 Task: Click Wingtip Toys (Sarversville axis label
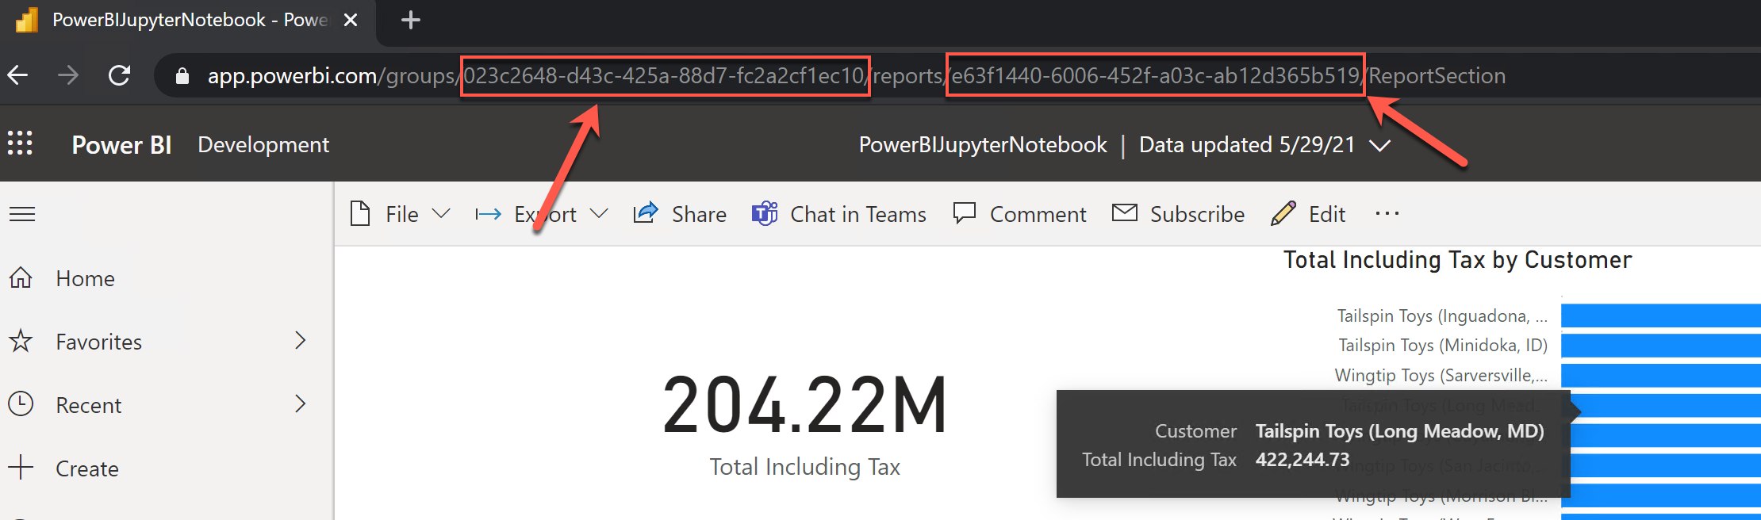pyautogui.click(x=1441, y=376)
